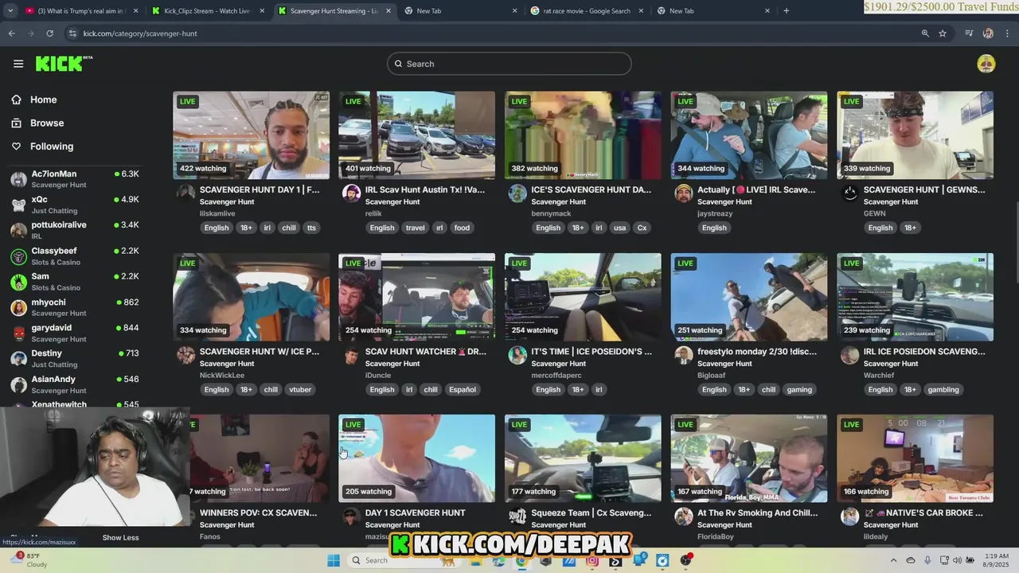
Task: Open the hamburger menu beside Kick logo
Action: click(18, 64)
